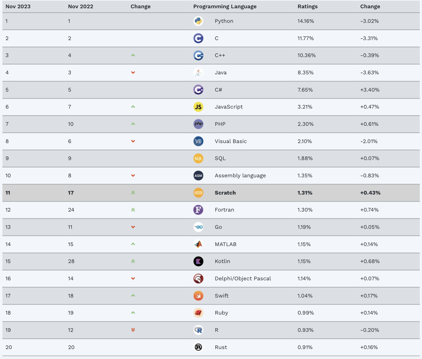The height and width of the screenshot is (359, 422).
Task: Click the Kotlin logo icon
Action: click(x=198, y=261)
